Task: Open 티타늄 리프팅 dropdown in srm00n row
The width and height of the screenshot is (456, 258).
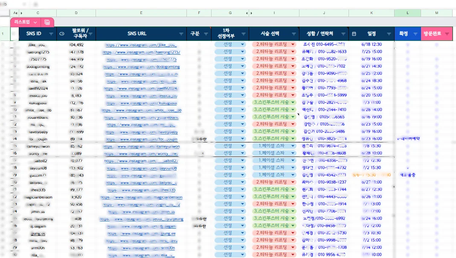Action: pyautogui.click(x=293, y=247)
